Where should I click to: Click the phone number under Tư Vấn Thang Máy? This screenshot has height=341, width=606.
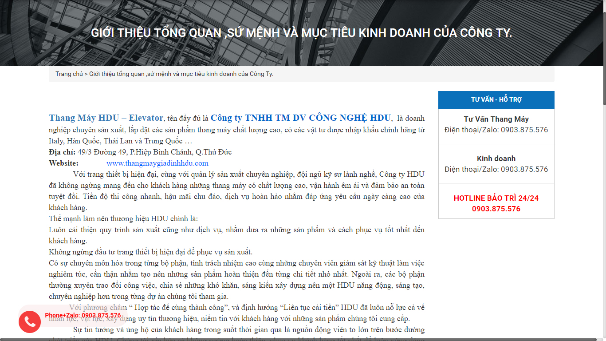point(524,130)
